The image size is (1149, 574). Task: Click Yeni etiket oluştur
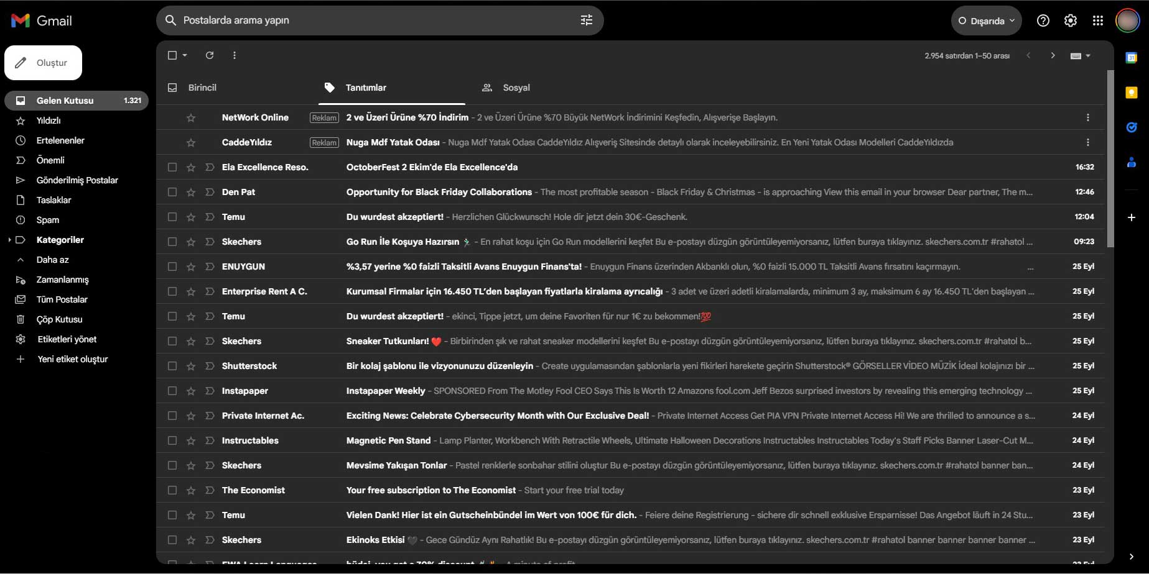(x=73, y=359)
